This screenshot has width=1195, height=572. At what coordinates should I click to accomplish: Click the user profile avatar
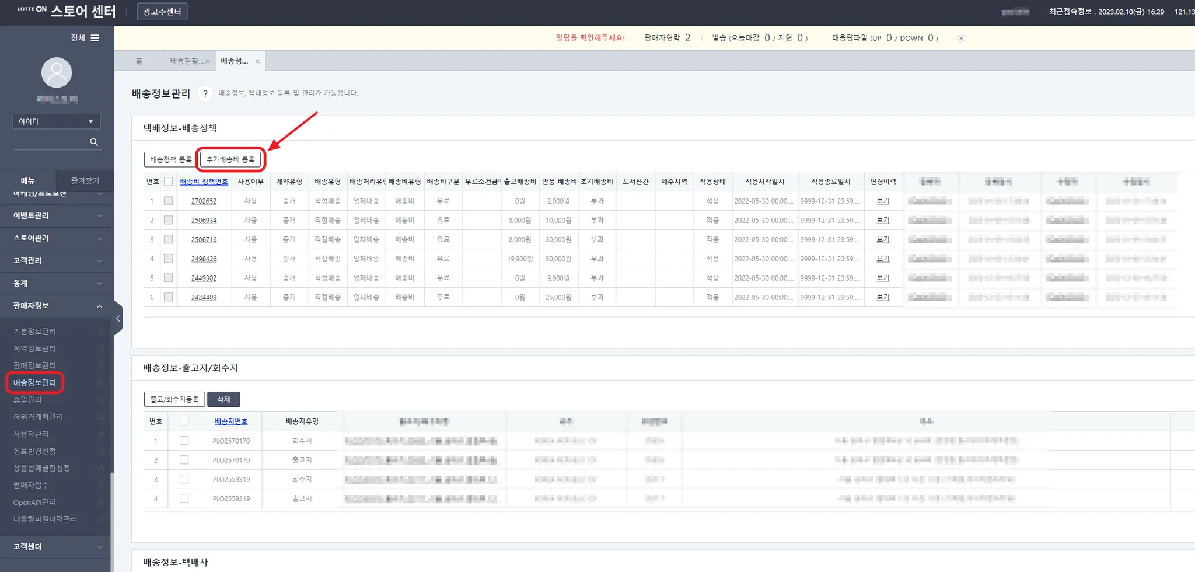click(57, 73)
